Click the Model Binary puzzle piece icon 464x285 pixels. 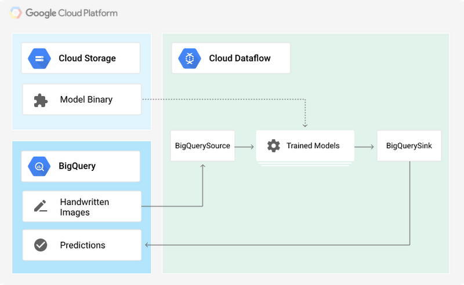[x=41, y=100]
